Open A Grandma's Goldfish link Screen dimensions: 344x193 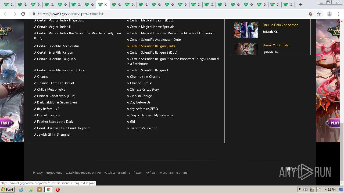click(142, 128)
